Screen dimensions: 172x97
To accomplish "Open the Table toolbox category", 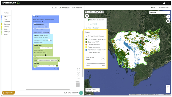I will (6, 29).
